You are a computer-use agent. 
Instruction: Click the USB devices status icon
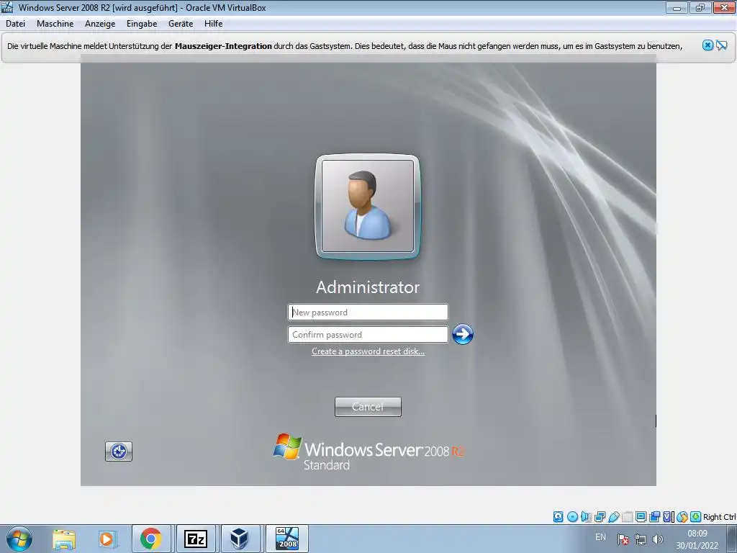613,517
